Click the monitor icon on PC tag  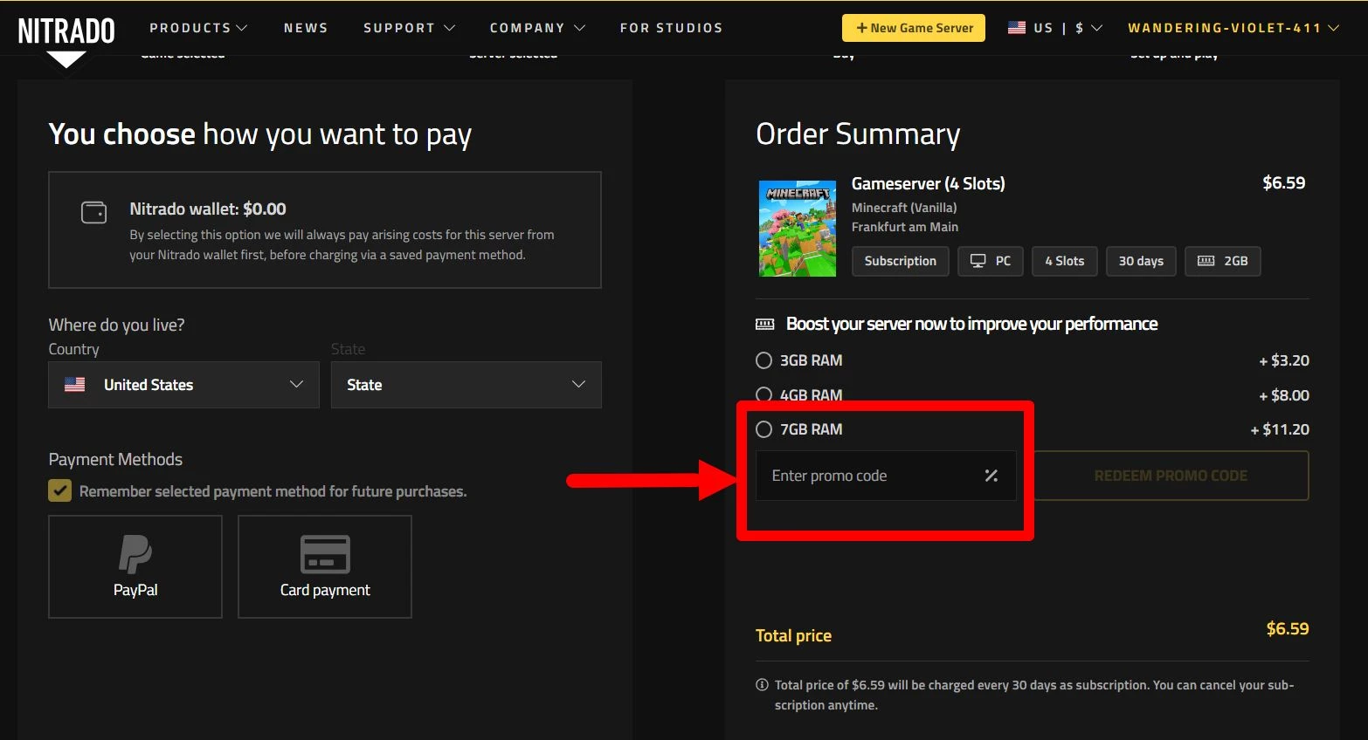(x=978, y=261)
